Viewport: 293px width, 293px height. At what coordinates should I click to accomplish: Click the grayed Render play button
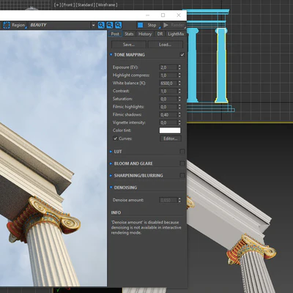click(x=174, y=25)
